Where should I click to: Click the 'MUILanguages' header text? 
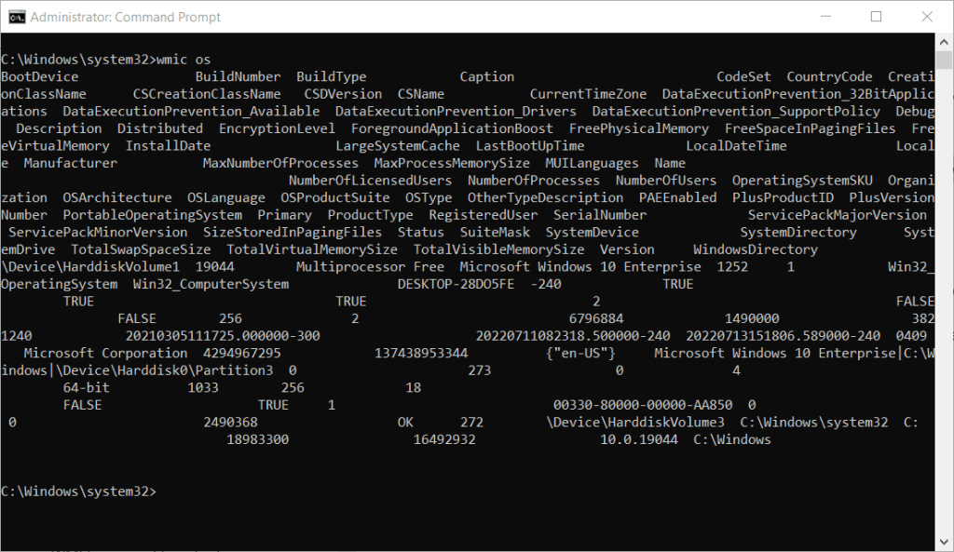(x=592, y=164)
